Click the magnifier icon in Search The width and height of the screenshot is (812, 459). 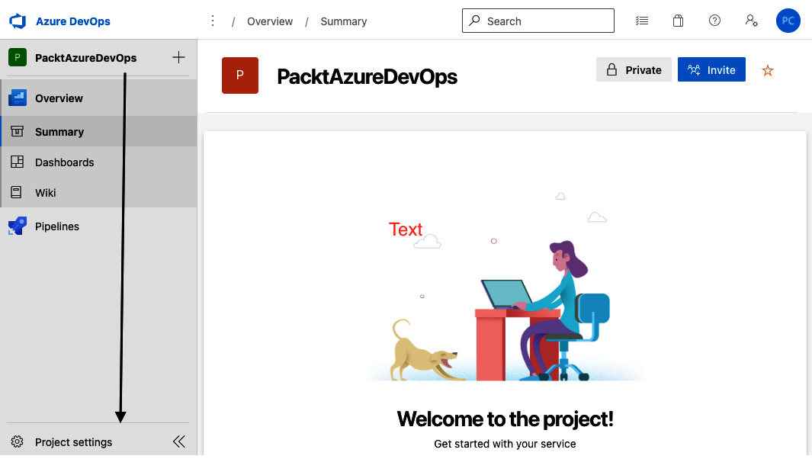(474, 21)
